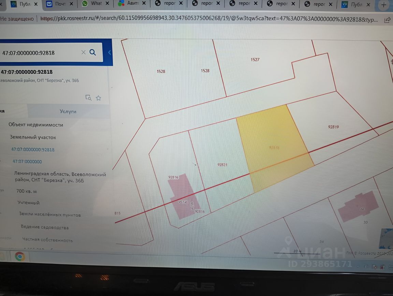Open a new browser tab with plus

pos(384,4)
